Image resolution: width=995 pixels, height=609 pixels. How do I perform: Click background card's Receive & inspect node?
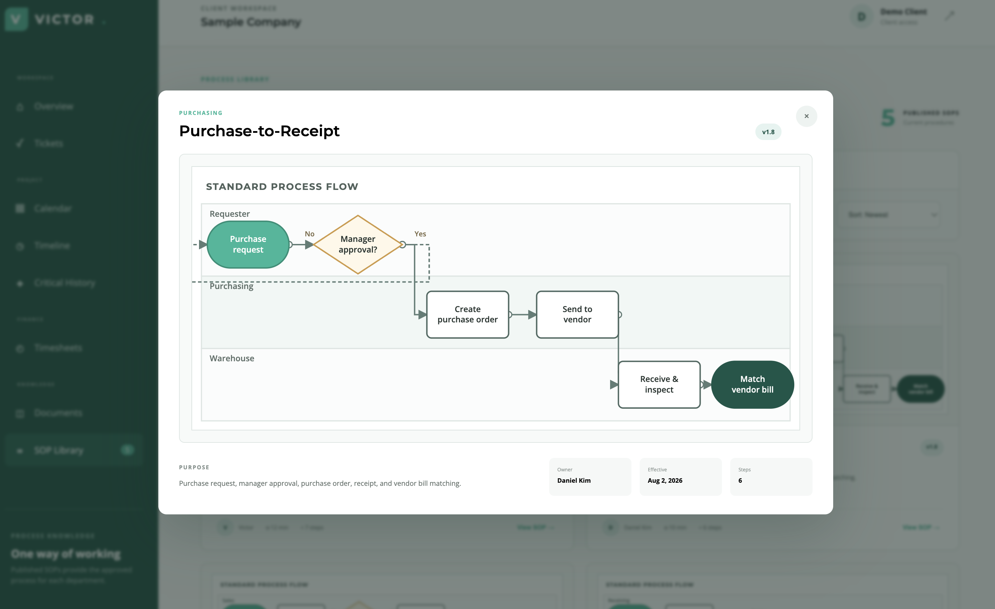tap(867, 389)
